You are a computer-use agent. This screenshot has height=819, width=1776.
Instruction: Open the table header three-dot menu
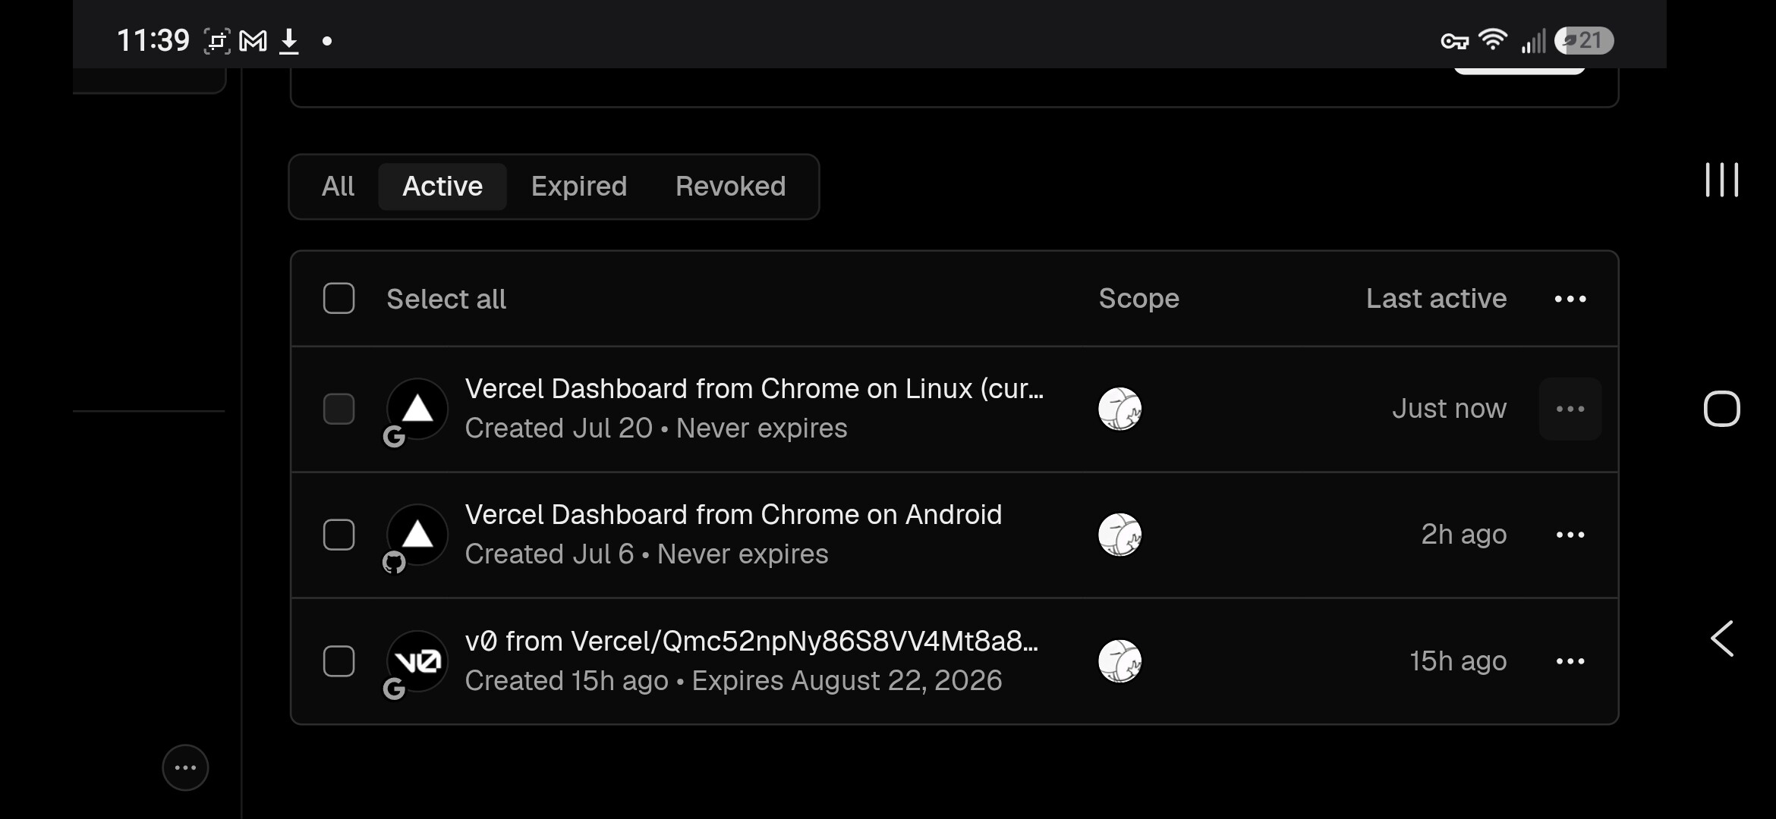[1570, 299]
